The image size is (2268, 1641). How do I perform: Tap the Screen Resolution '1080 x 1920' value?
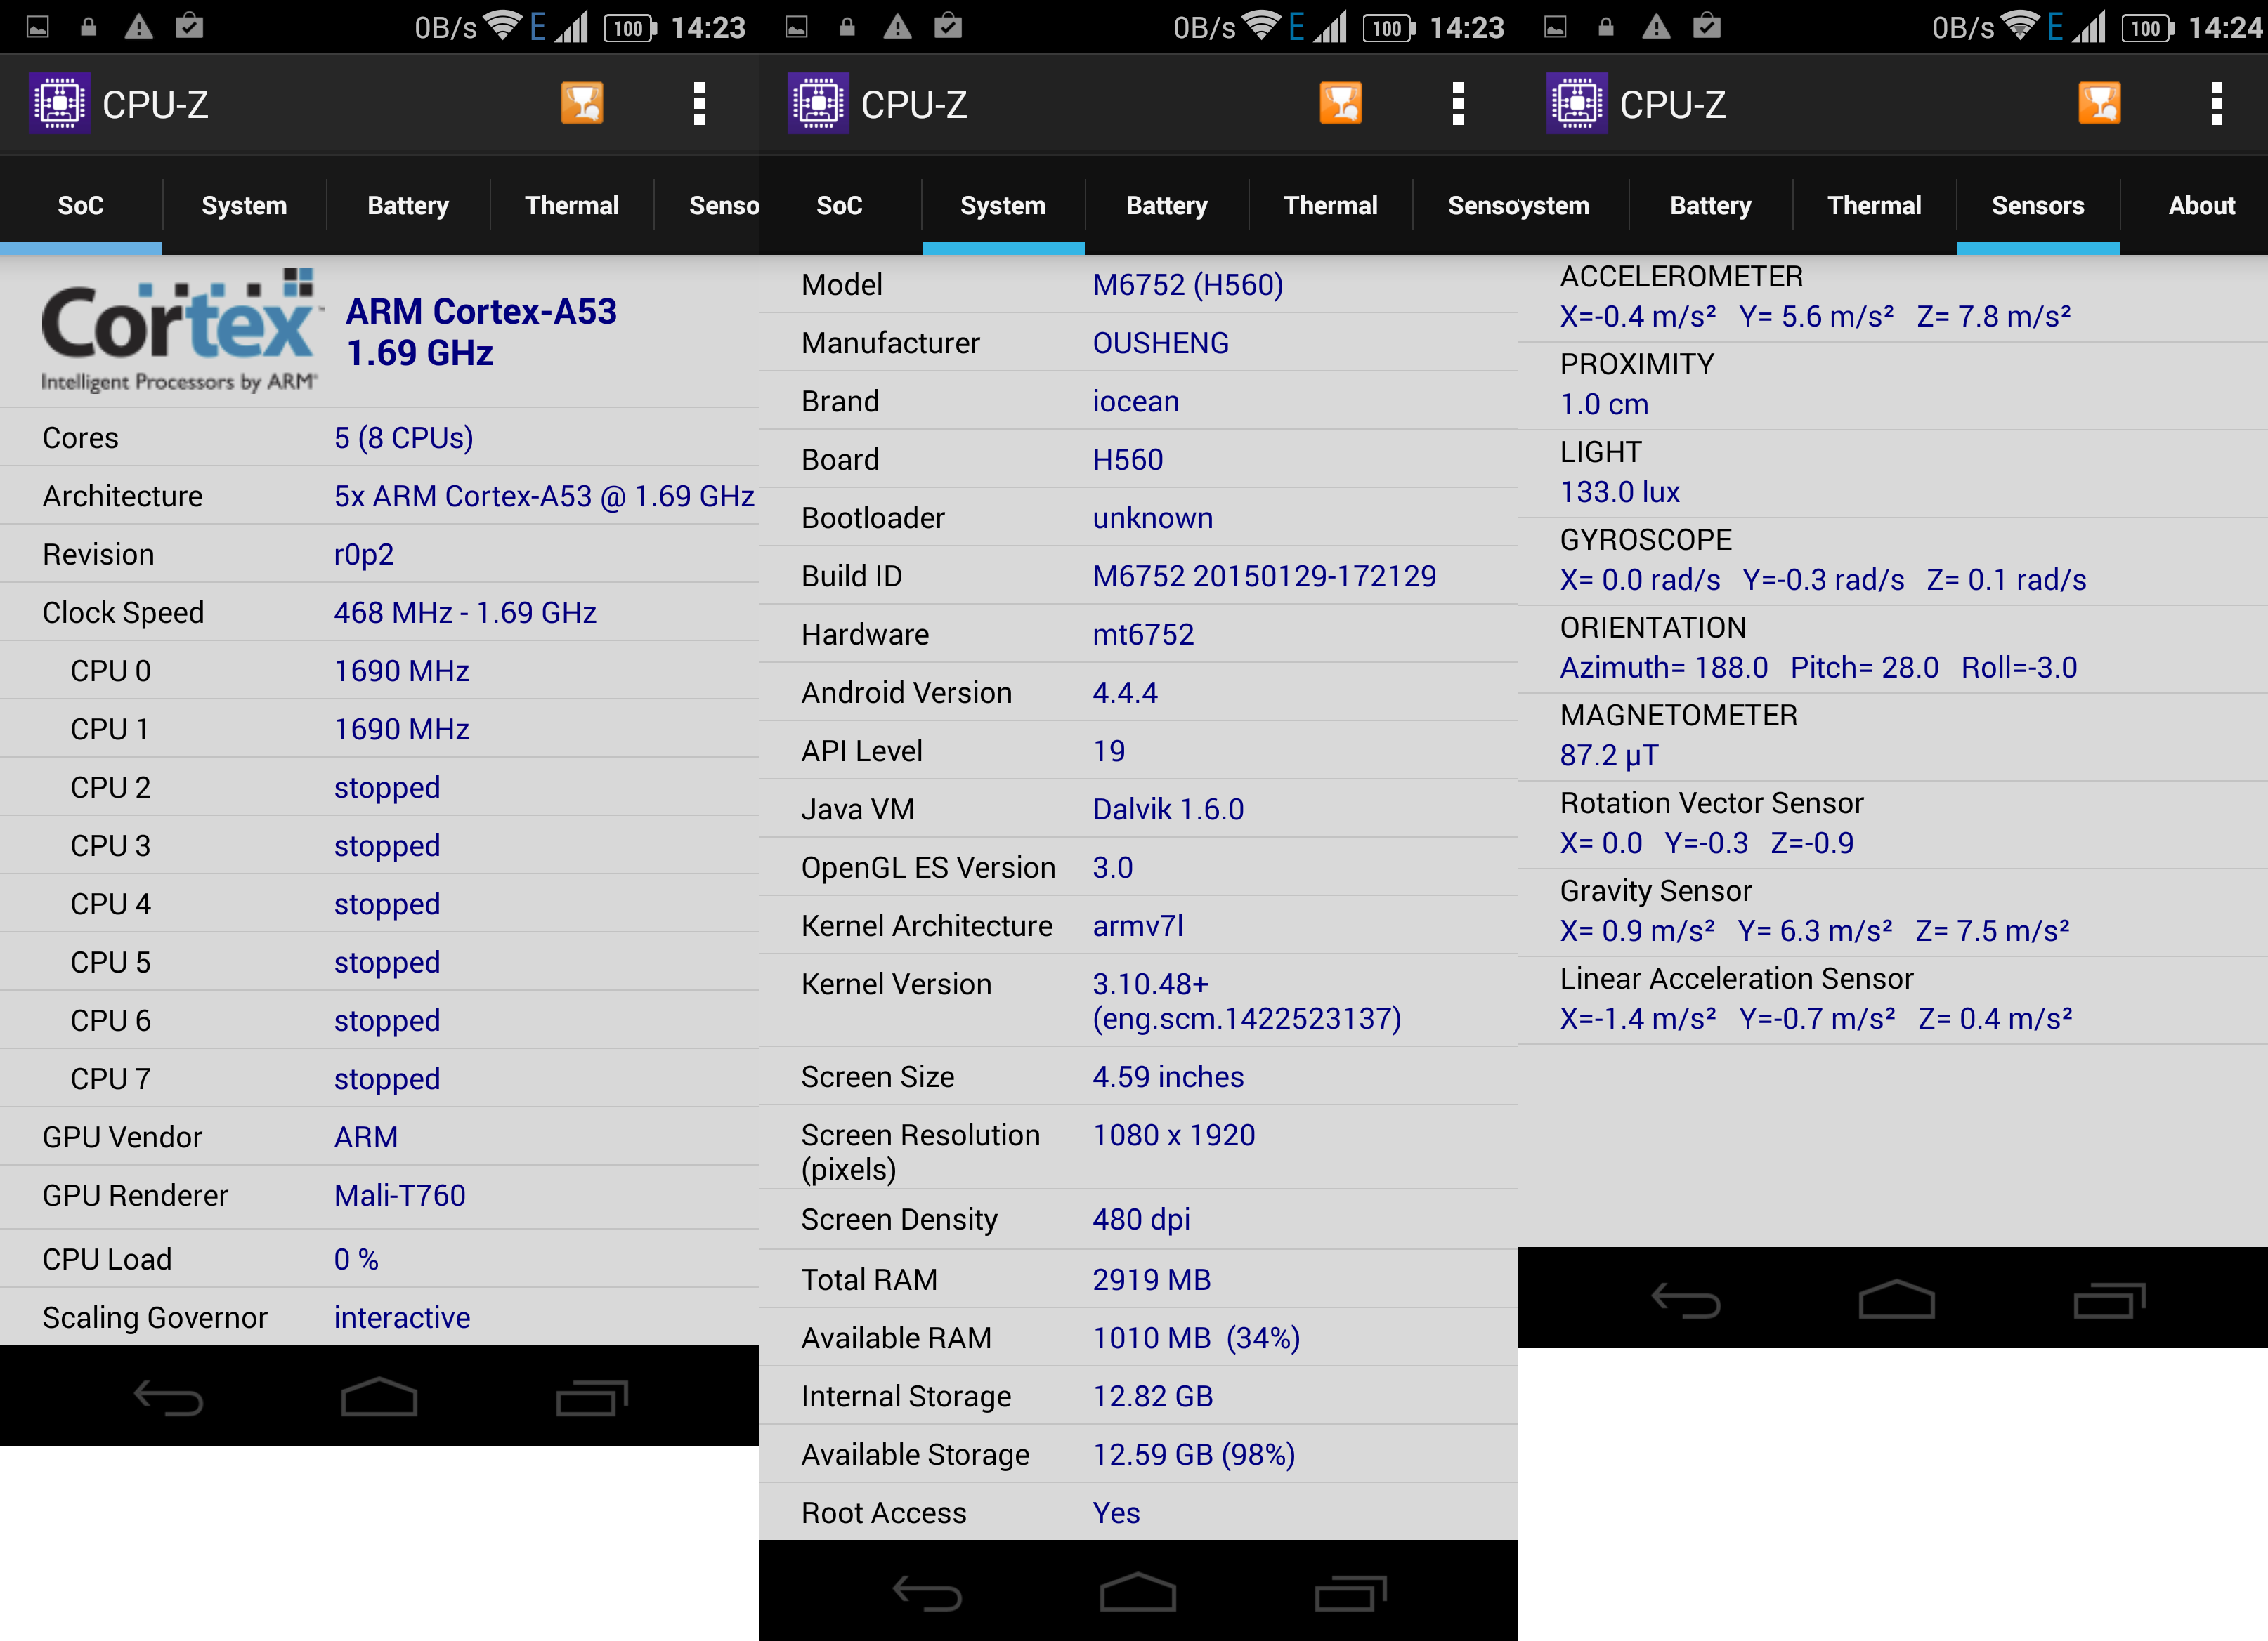click(x=1174, y=1135)
